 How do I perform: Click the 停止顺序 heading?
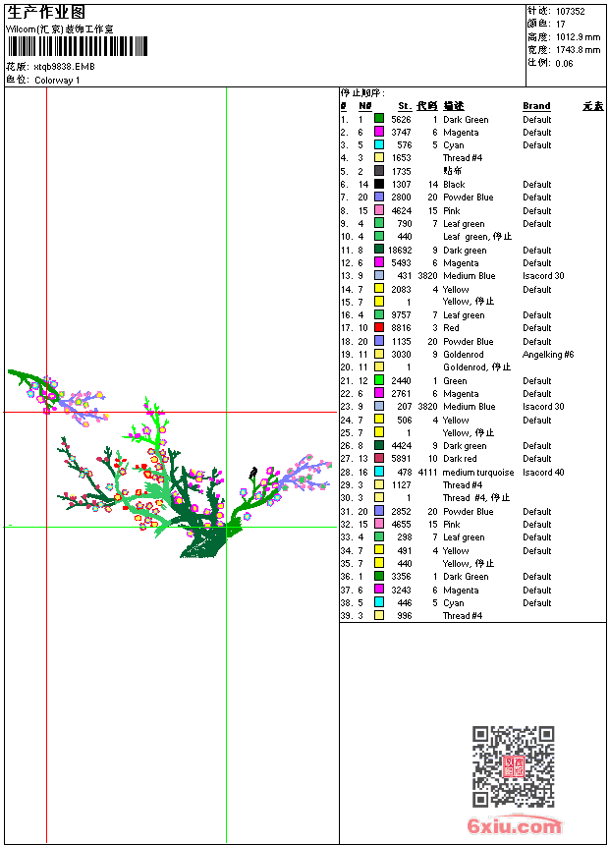click(x=362, y=93)
